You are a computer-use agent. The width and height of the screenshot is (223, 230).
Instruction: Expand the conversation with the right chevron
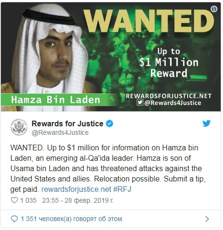[x=207, y=219]
